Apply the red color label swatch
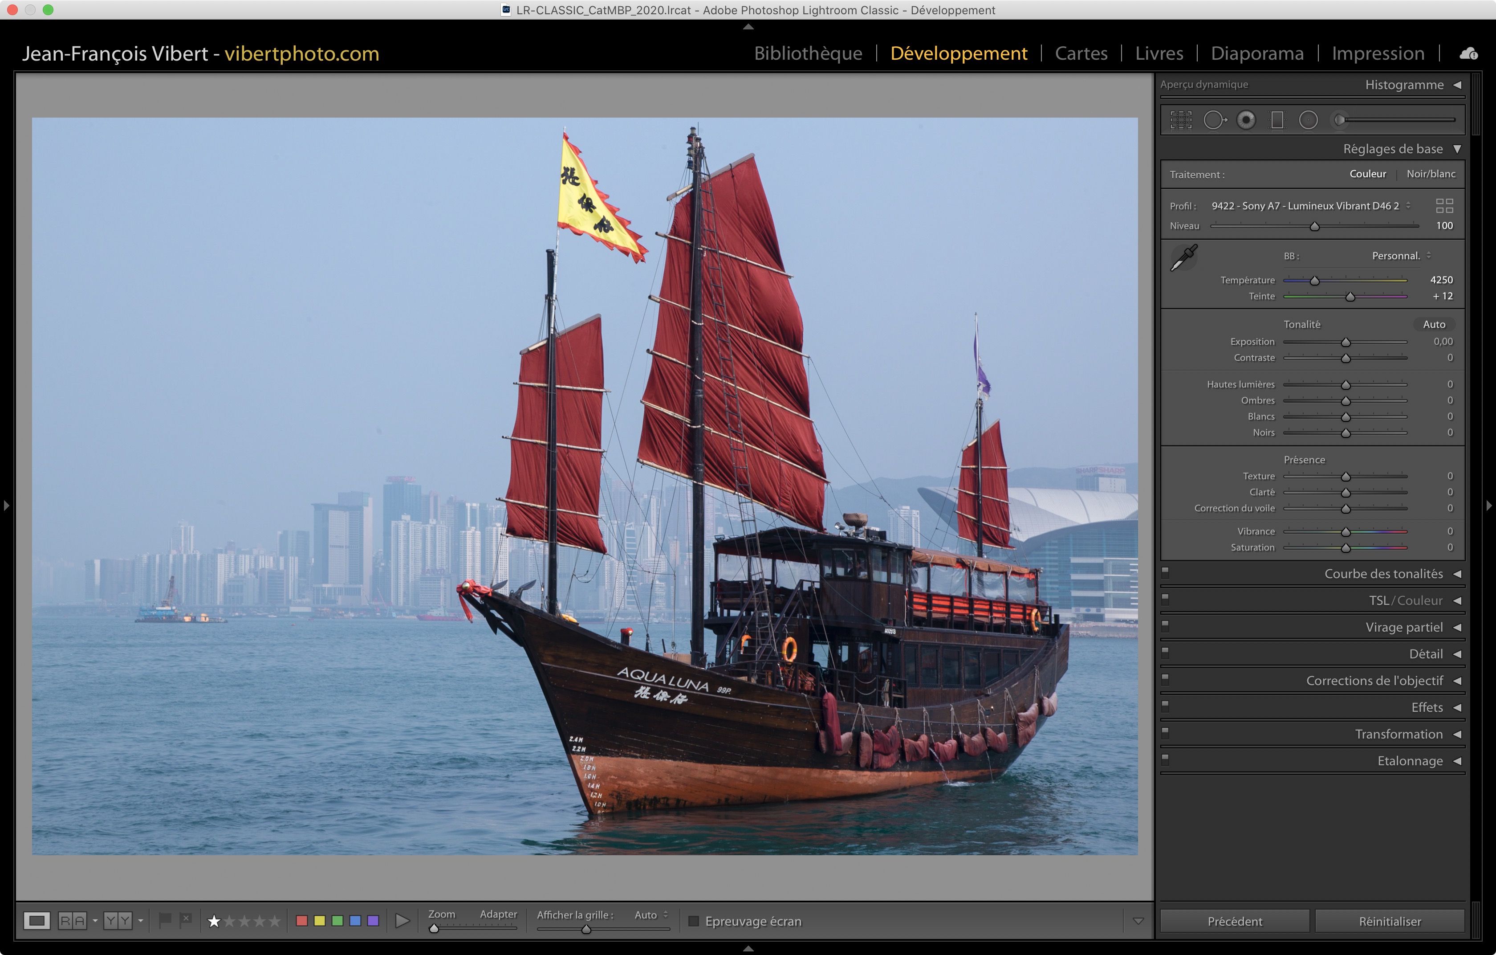 pos(302,921)
